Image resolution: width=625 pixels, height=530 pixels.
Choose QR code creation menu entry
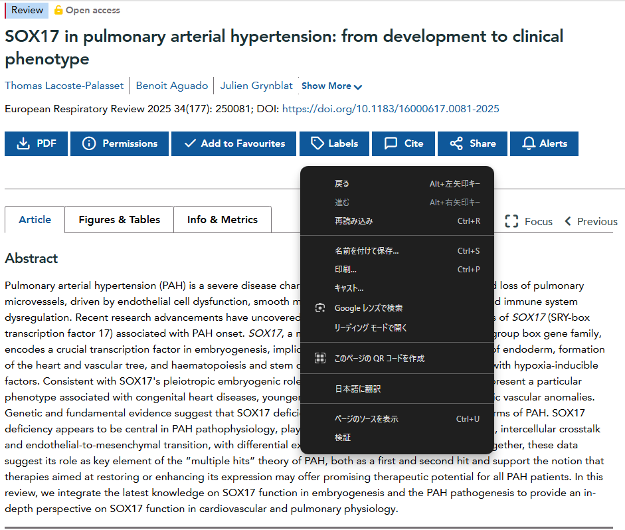click(379, 359)
